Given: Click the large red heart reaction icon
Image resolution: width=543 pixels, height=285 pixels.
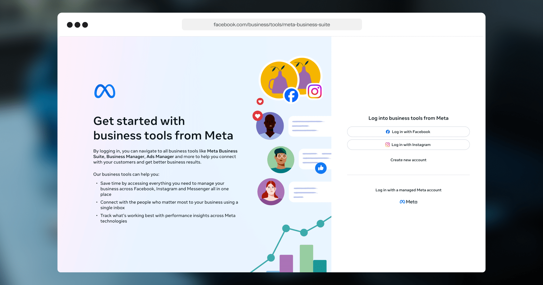Looking at the screenshot, I should pyautogui.click(x=258, y=116).
